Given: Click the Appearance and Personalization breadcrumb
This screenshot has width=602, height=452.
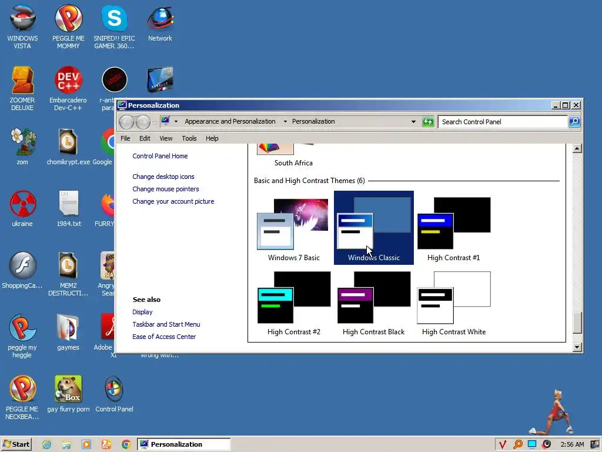Looking at the screenshot, I should click(230, 121).
